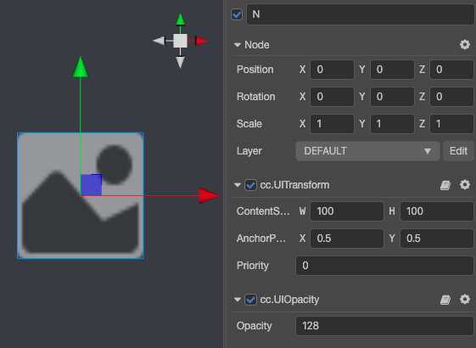Open cc.UITransform help documentation book icon
The height and width of the screenshot is (348, 476).
(x=445, y=185)
